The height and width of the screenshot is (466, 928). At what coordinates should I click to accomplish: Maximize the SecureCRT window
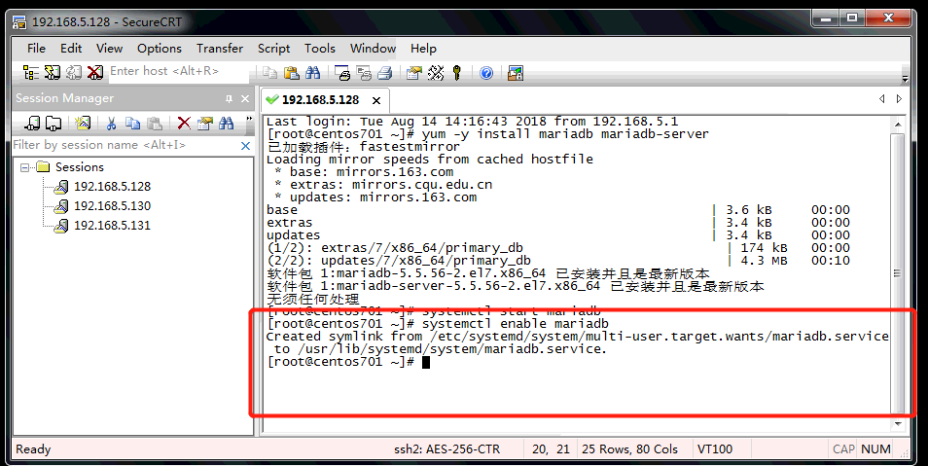pyautogui.click(x=852, y=18)
